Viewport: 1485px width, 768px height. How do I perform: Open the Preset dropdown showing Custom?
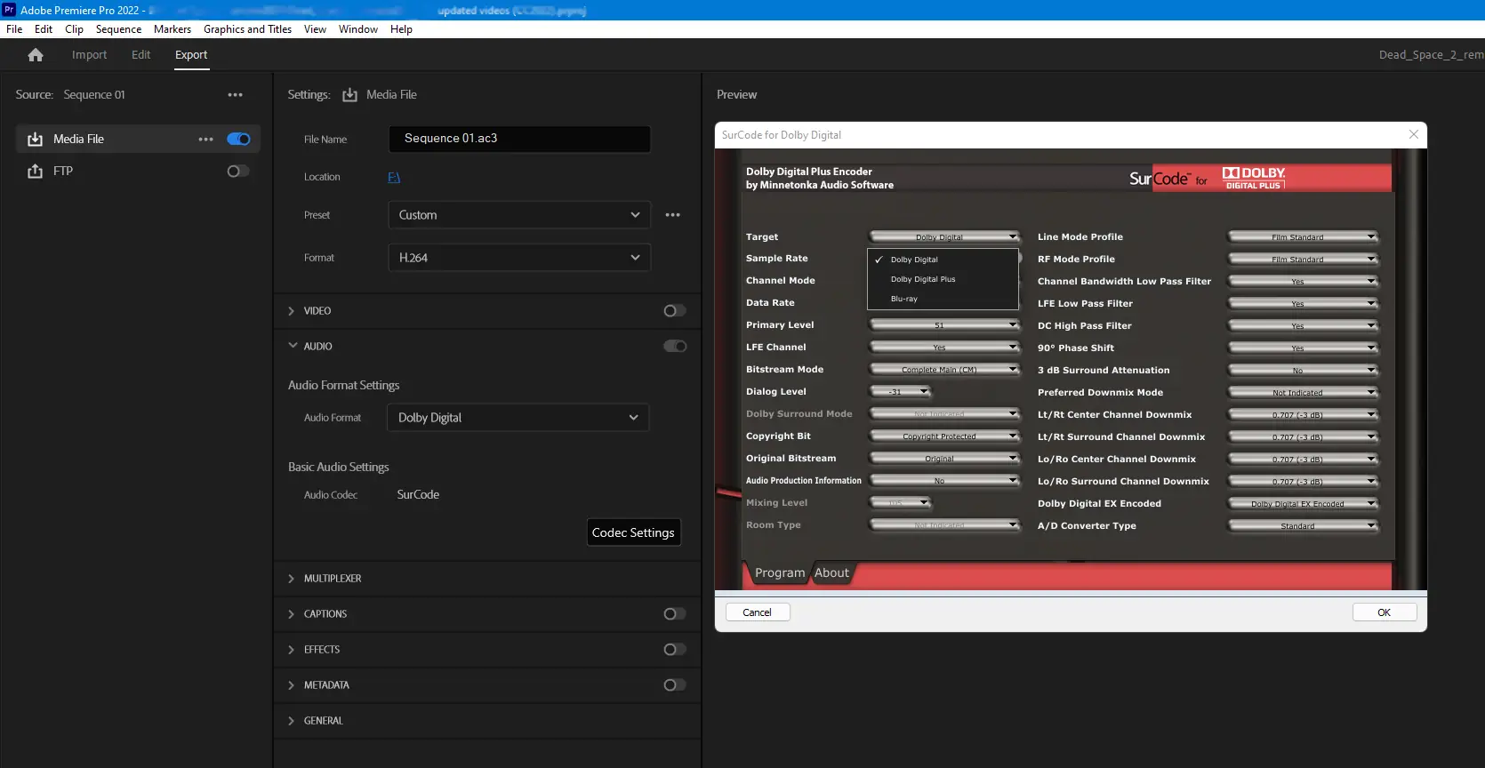point(519,215)
